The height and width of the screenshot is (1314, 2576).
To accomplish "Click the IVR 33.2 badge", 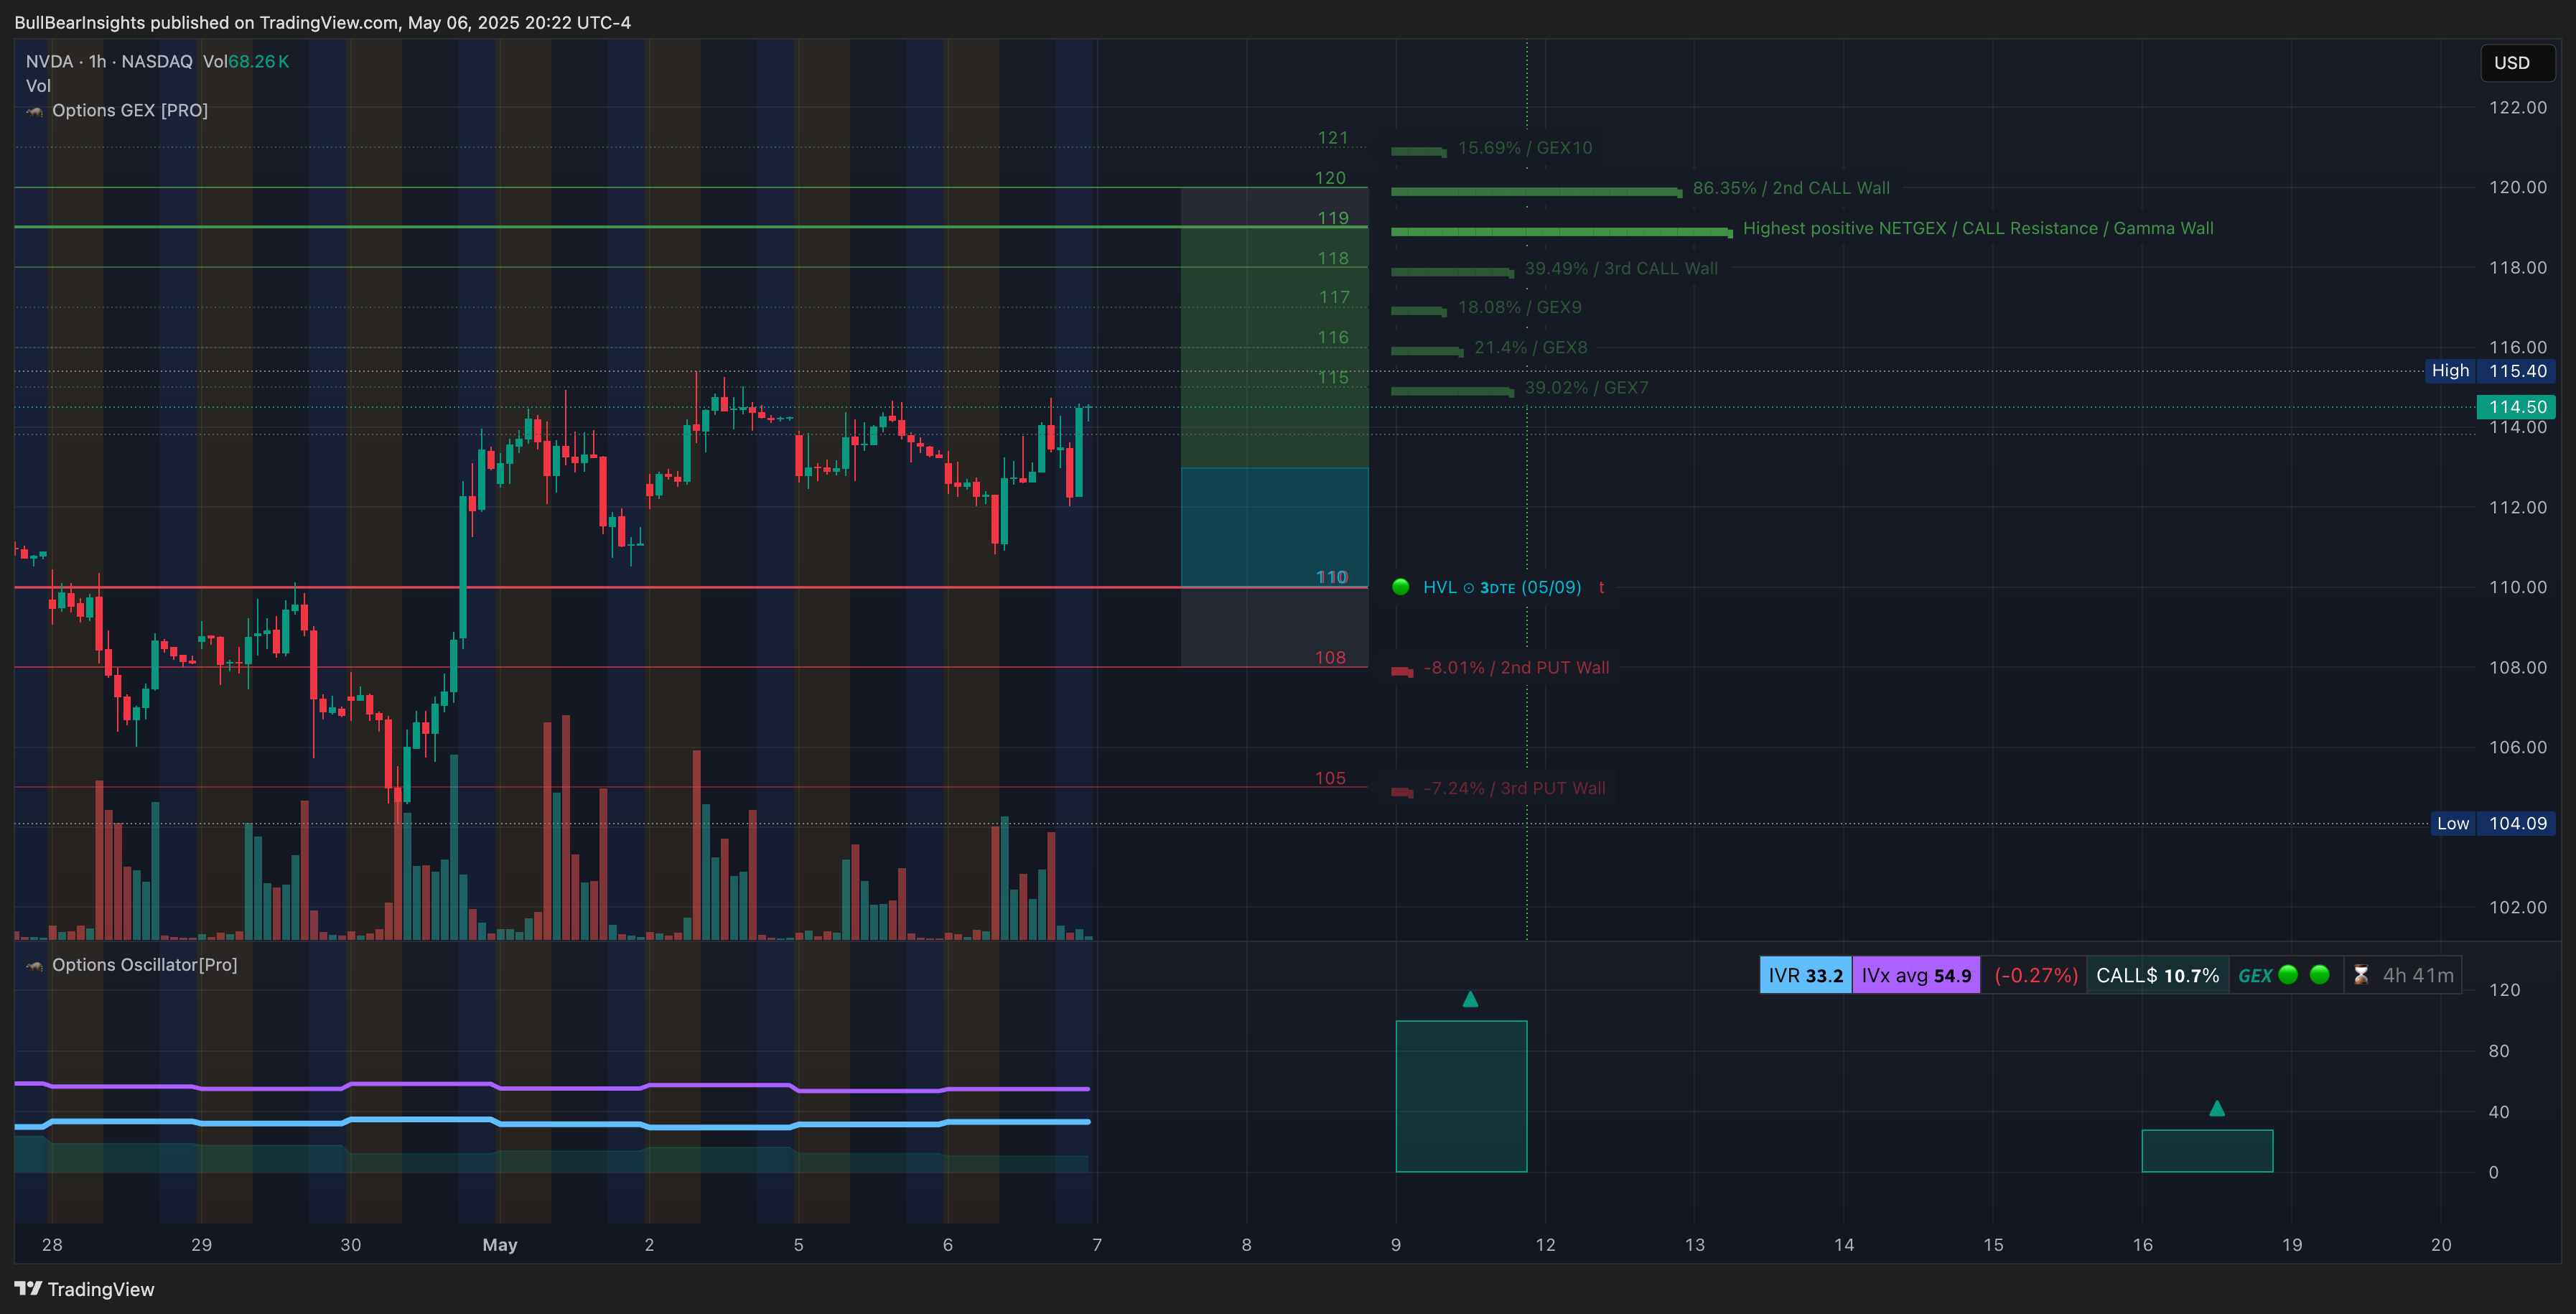I will pos(1805,975).
